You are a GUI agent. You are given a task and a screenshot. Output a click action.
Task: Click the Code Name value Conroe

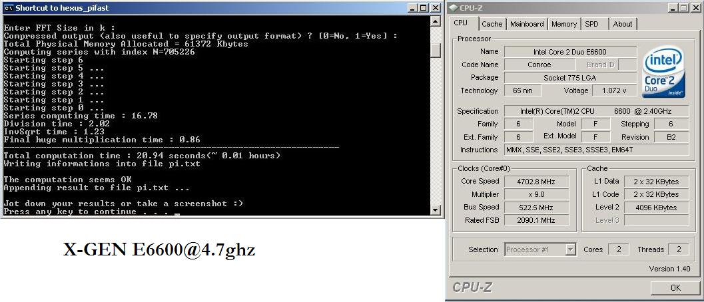[539, 65]
